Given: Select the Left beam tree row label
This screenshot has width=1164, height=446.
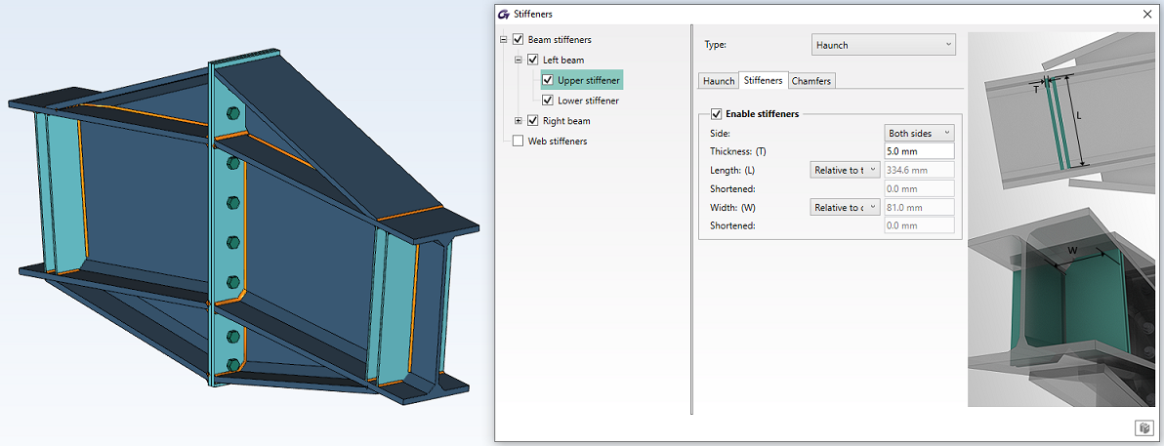Looking at the screenshot, I should [x=563, y=60].
